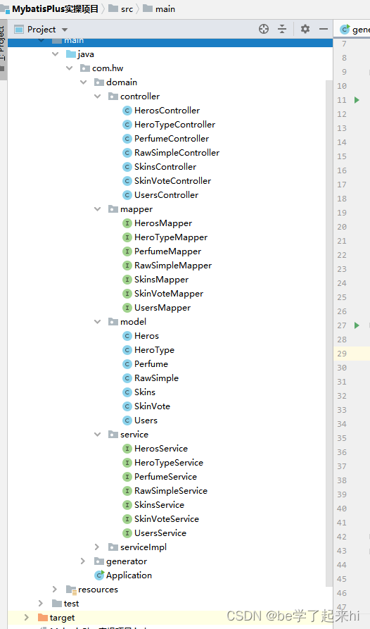Click UsersMapper interface icon
The image size is (370, 629).
pos(127,308)
